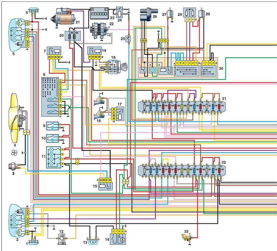
Task: Select the temperature sensor labeled 3
Action: pos(14,167)
